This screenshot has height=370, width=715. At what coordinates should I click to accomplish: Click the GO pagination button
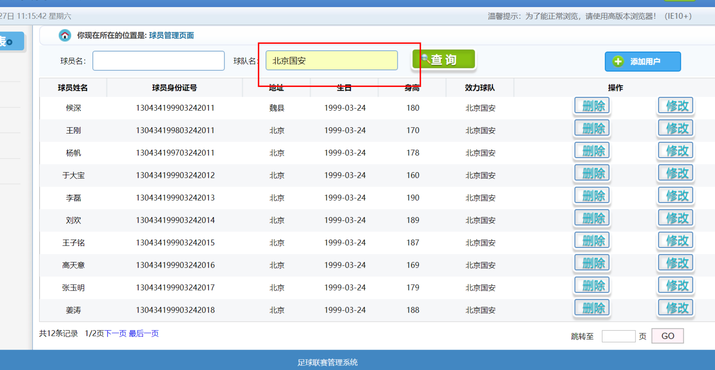click(x=668, y=336)
